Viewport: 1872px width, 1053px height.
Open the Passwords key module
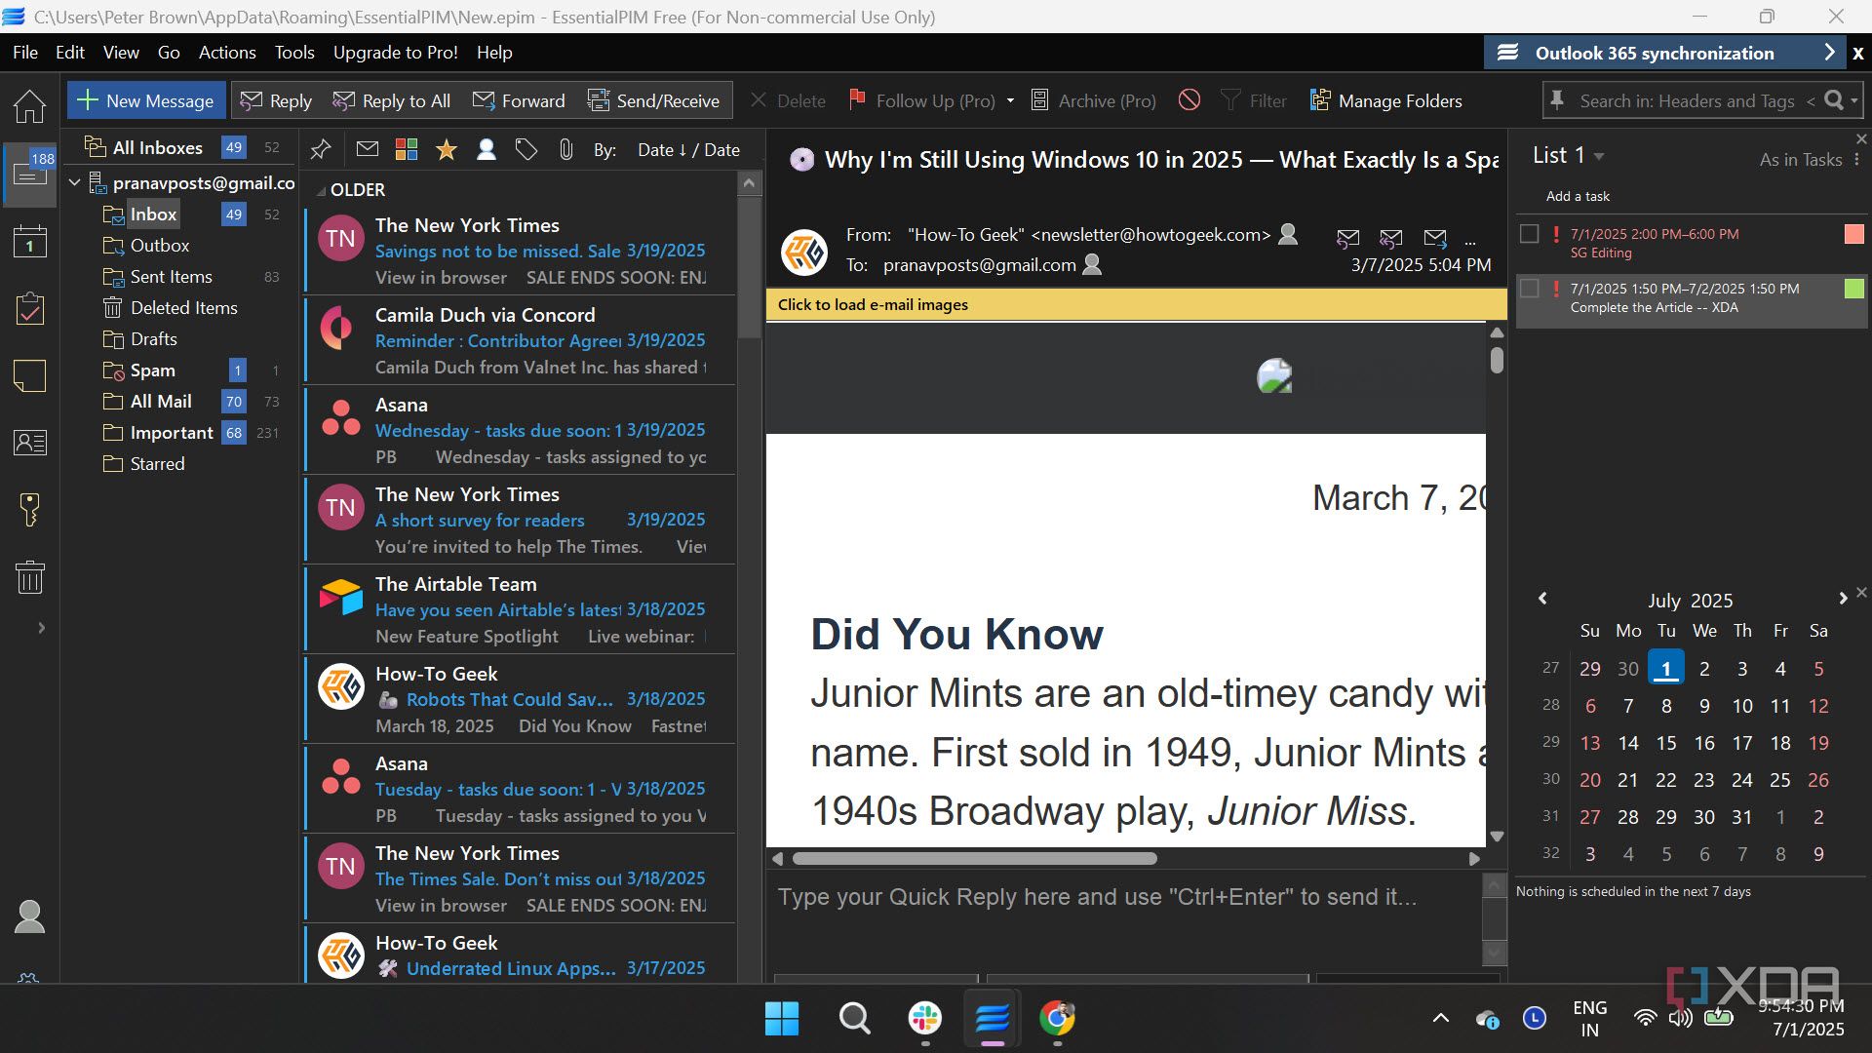tap(29, 509)
